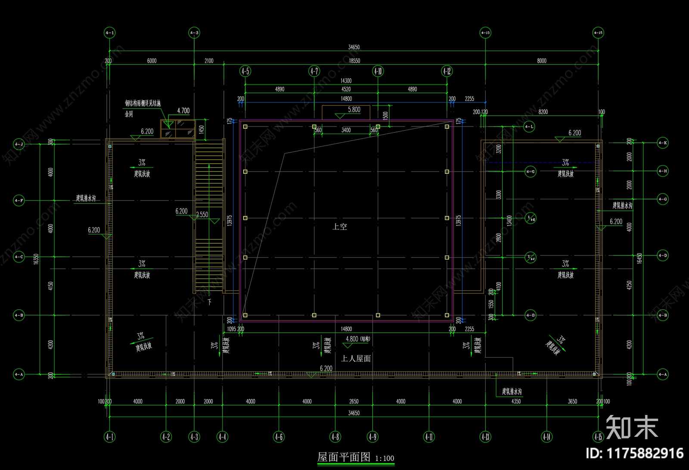Image resolution: width=689 pixels, height=470 pixels.
Task: Select the 4150 vertical dimension
Action: point(50,286)
